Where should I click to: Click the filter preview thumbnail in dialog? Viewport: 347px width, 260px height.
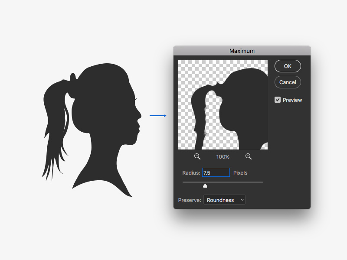pos(223,105)
